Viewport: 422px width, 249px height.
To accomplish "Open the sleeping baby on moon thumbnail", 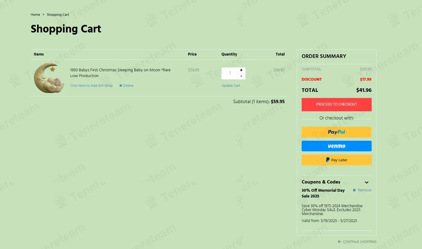I will point(49,78).
